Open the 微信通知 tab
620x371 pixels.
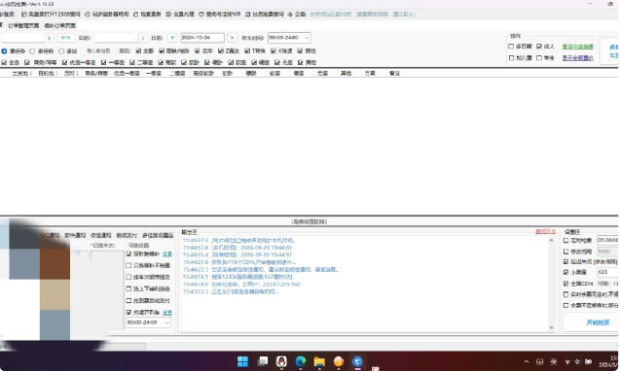pyautogui.click(x=100, y=235)
